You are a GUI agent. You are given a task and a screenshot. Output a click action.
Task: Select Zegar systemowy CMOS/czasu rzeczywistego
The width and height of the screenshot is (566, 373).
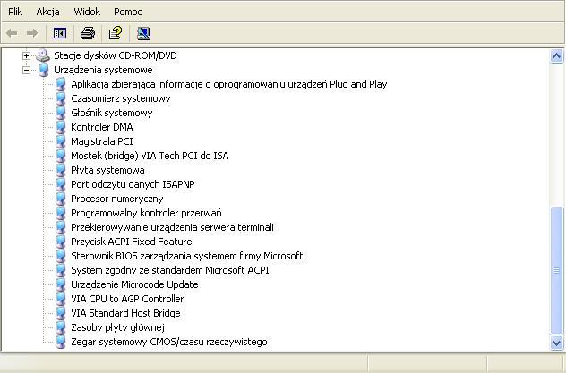tap(169, 342)
